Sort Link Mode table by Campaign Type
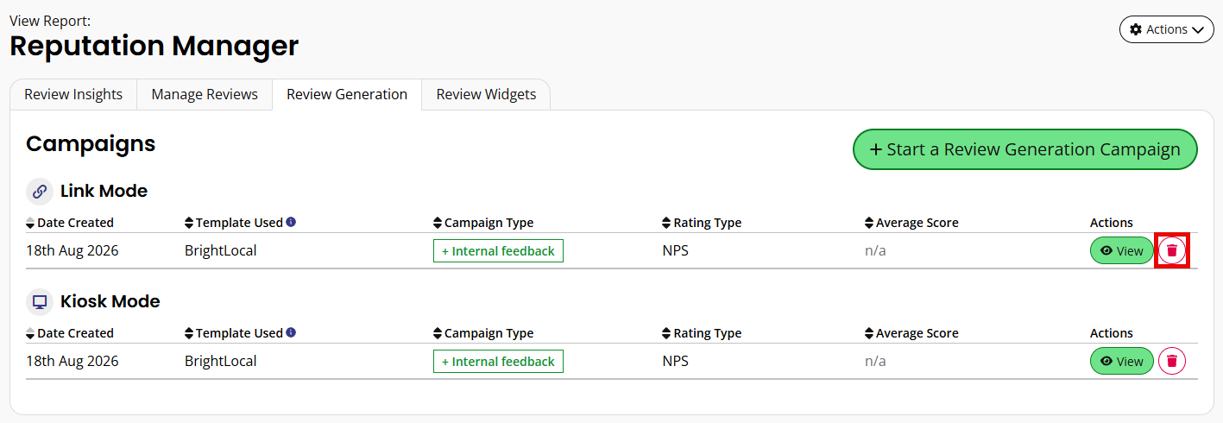The height and width of the screenshot is (423, 1223). pyautogui.click(x=483, y=223)
